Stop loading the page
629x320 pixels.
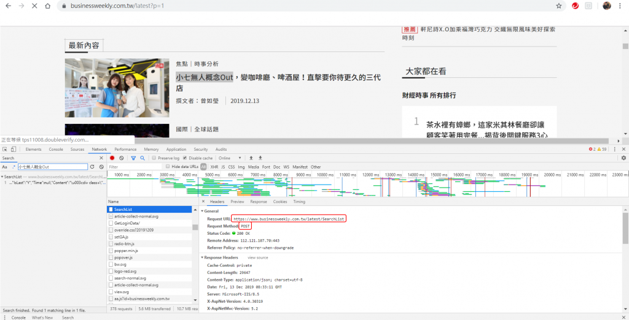click(34, 6)
